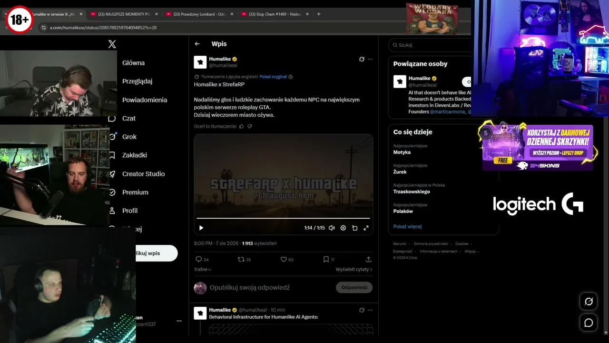The height and width of the screenshot is (343, 609).
Task: Like the post with 63 likes
Action: 284,259
